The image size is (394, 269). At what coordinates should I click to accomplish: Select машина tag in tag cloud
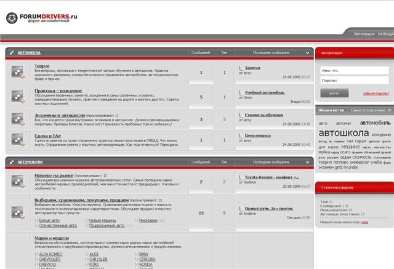point(350,147)
